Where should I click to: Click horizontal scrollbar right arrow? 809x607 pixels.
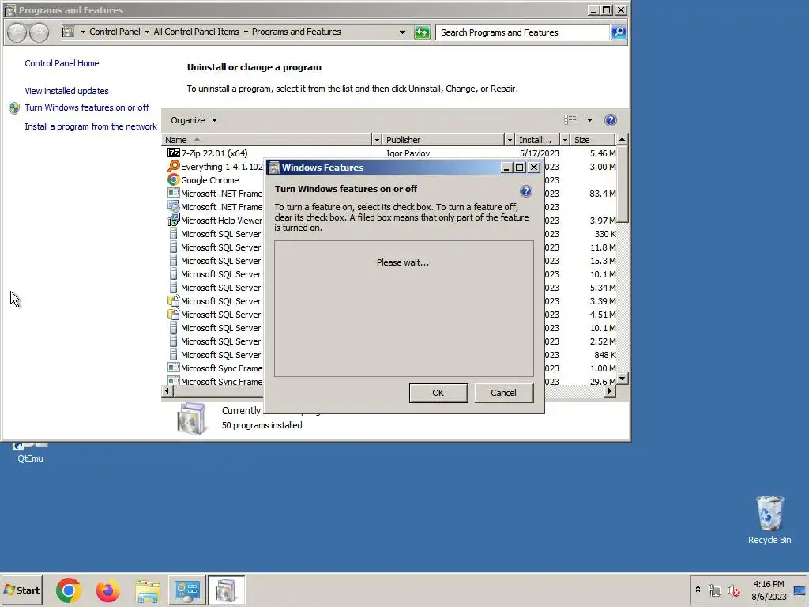click(x=610, y=391)
